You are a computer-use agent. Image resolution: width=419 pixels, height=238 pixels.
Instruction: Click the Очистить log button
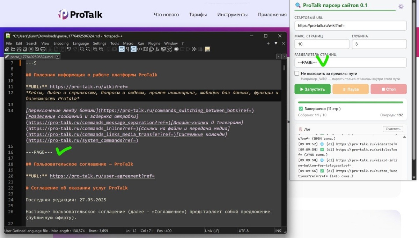(x=393, y=129)
